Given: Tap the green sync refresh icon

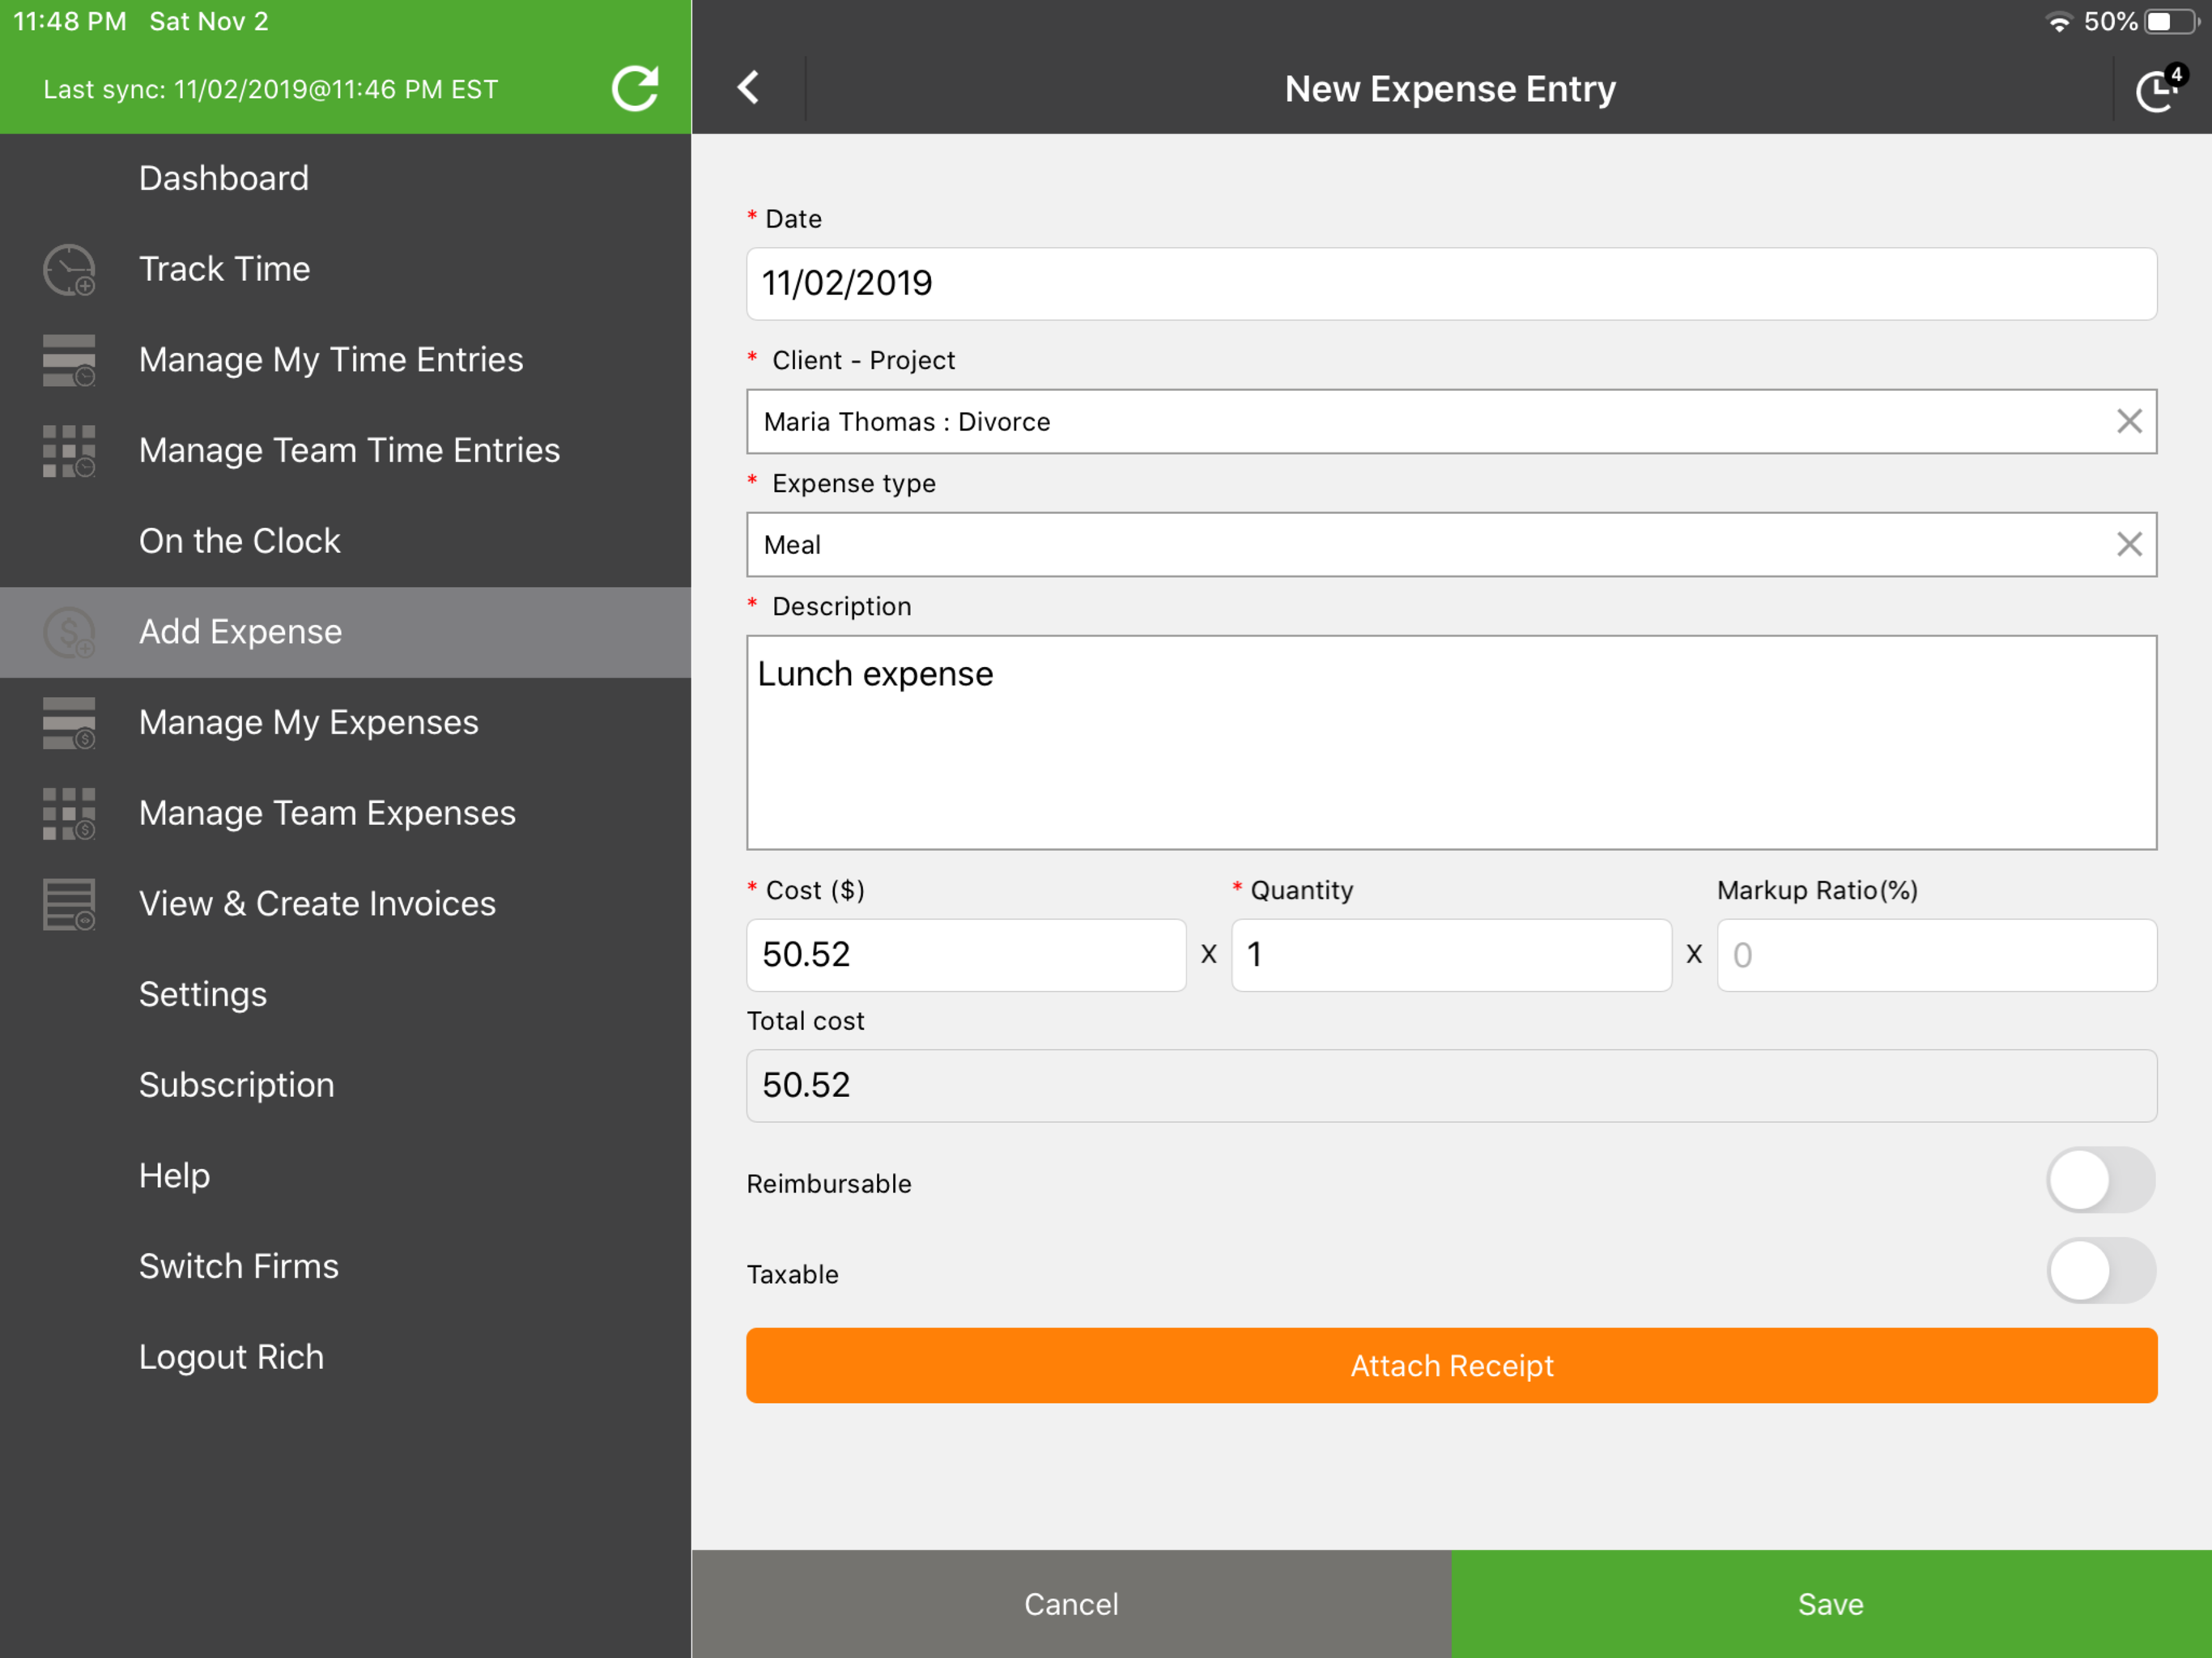Looking at the screenshot, I should pyautogui.click(x=635, y=89).
